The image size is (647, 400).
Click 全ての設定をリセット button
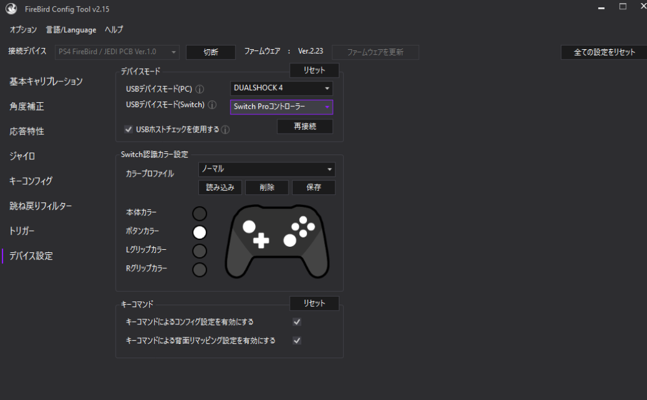[604, 52]
